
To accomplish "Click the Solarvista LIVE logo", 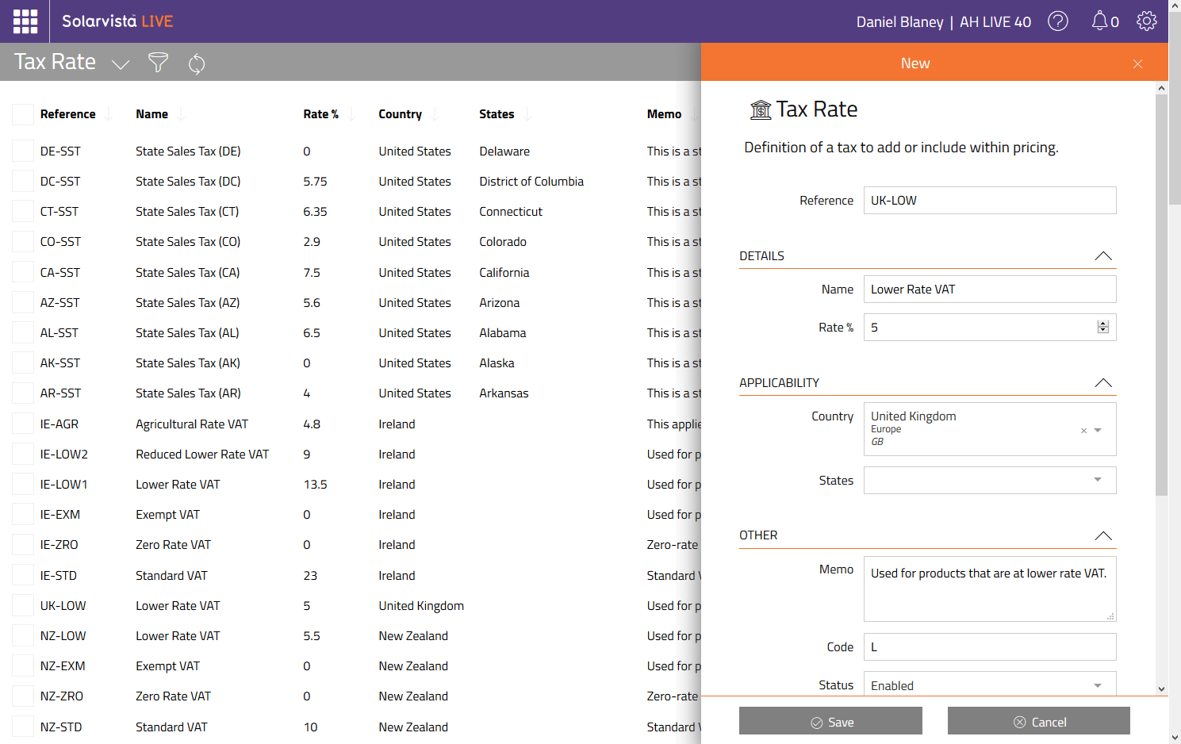I will [117, 21].
